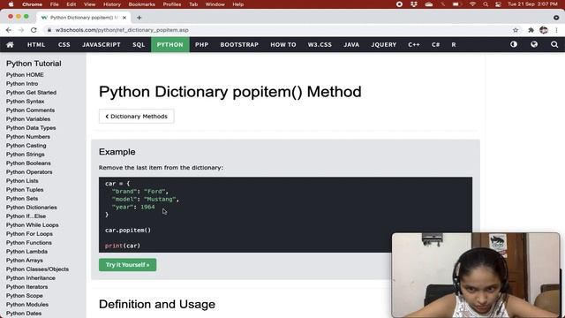The image size is (565, 318).
Task: Select JQUERY in the top navigation
Action: click(384, 45)
